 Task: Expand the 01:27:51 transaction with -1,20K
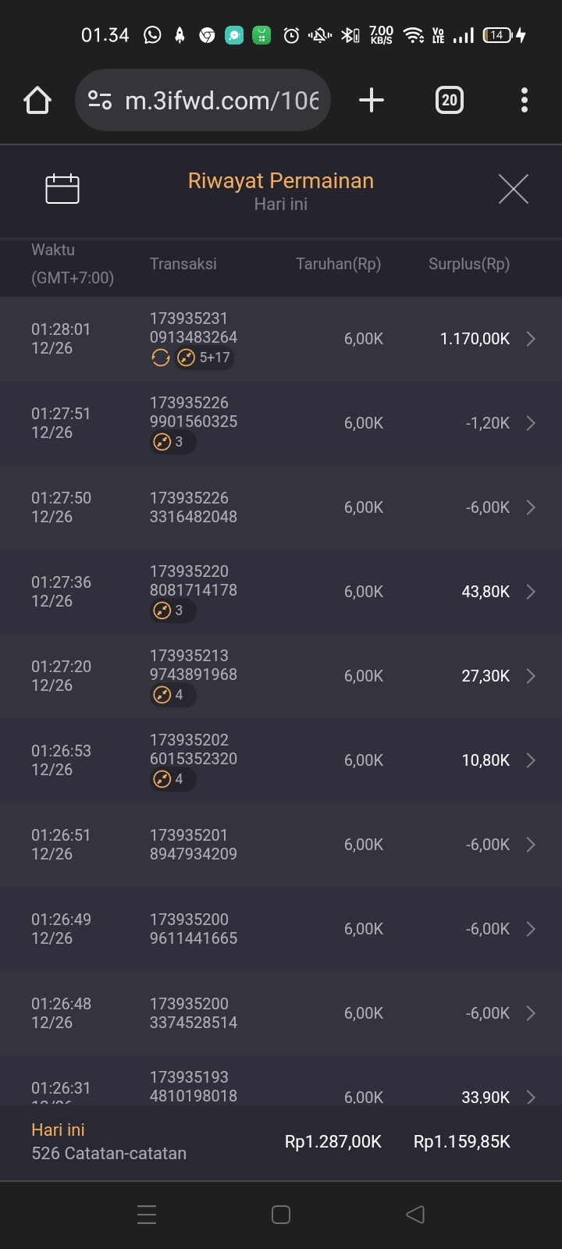[x=531, y=423]
